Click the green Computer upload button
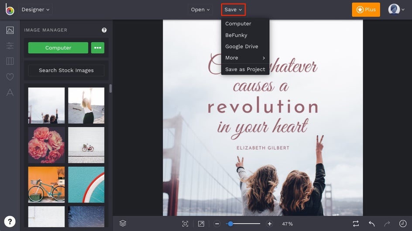412x231 pixels. [x=58, y=48]
